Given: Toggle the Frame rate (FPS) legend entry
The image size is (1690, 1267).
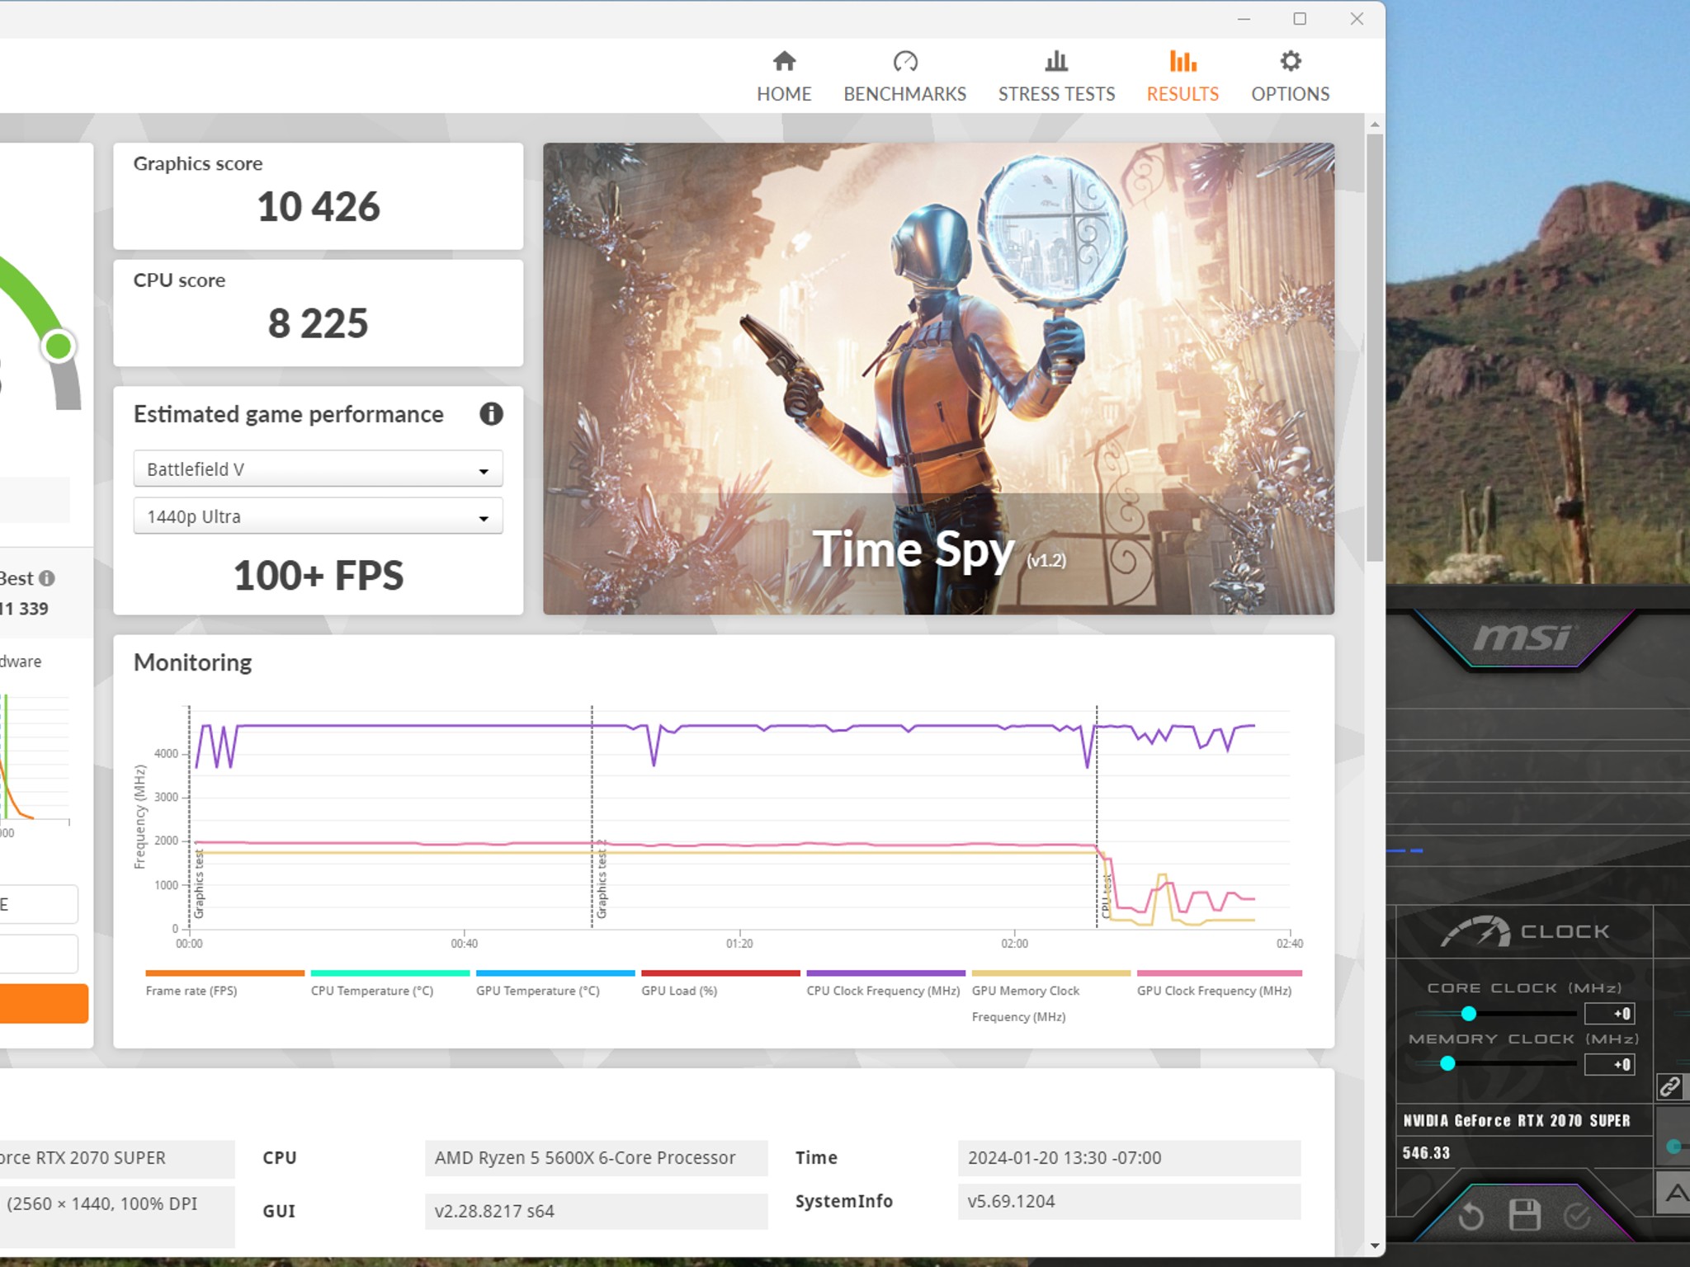Looking at the screenshot, I should point(193,991).
